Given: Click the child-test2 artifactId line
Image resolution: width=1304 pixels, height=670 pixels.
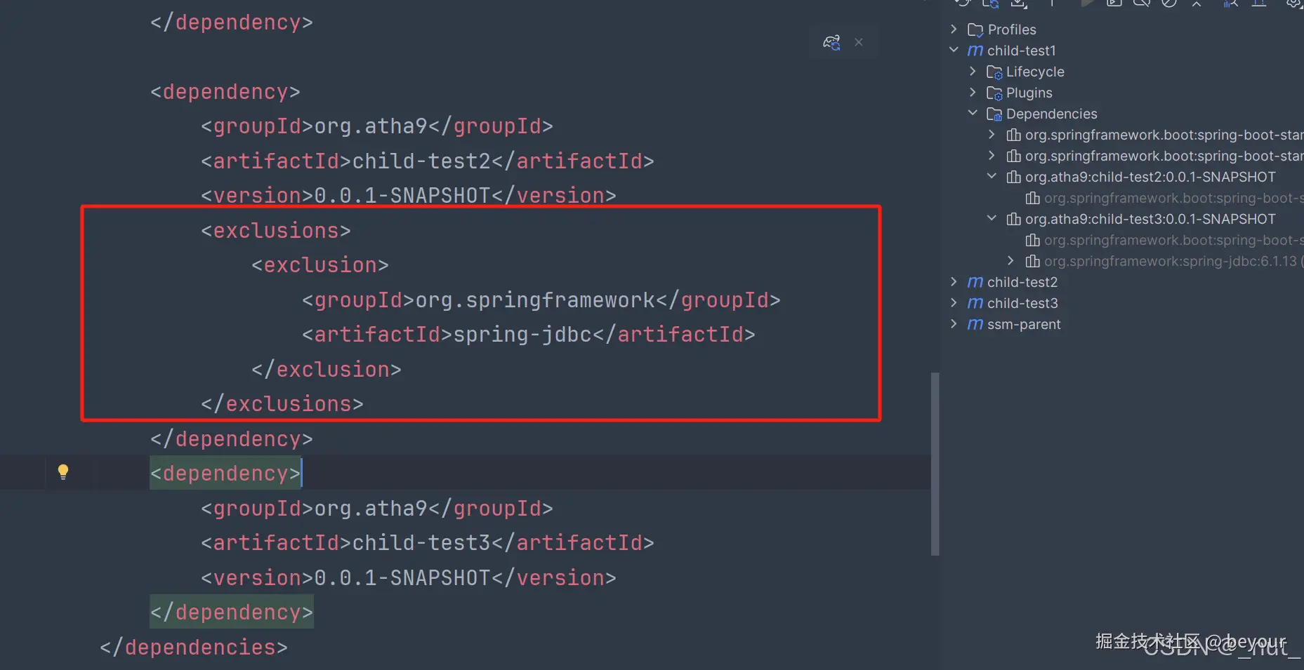Looking at the screenshot, I should tap(428, 161).
